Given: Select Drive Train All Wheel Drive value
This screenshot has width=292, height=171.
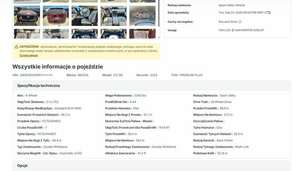Looking at the screenshot, I should pyautogui.click(x=221, y=102).
